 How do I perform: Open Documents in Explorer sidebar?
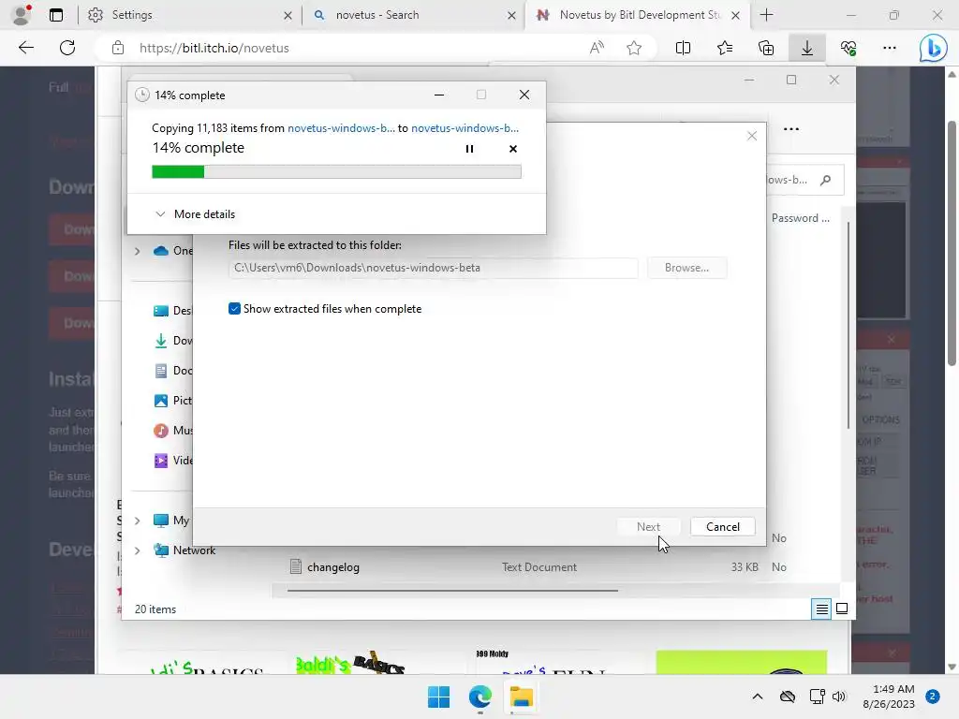[x=172, y=371]
